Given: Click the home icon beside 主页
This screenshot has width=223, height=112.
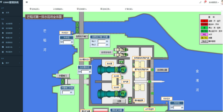Looking at the screenshot, I should pos(3,13).
